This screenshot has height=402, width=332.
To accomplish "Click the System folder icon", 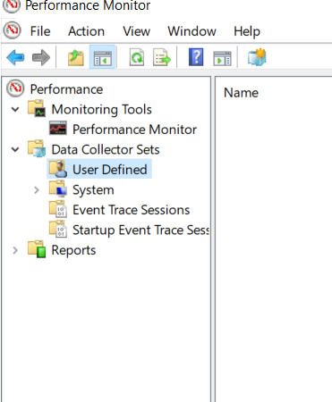I will coord(58,188).
